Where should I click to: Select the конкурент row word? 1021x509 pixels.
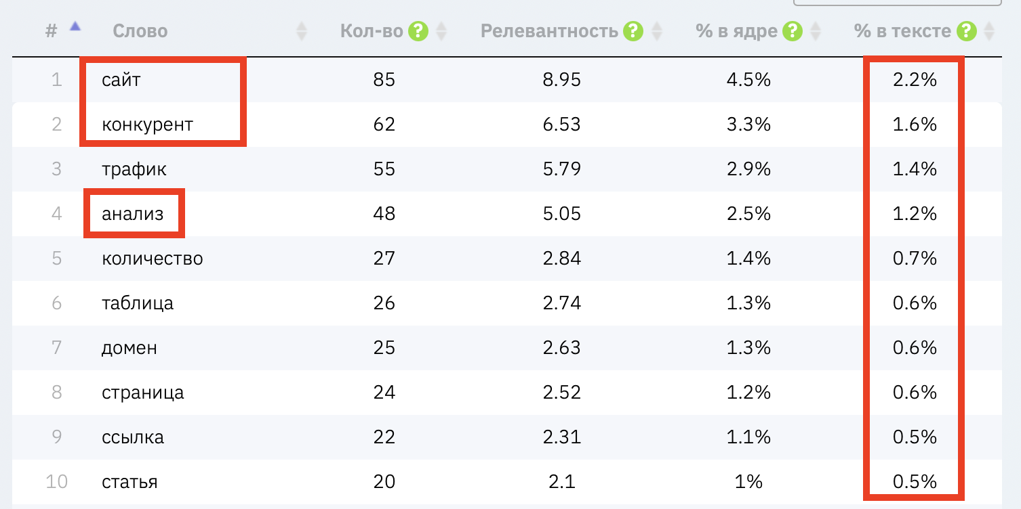[147, 125]
